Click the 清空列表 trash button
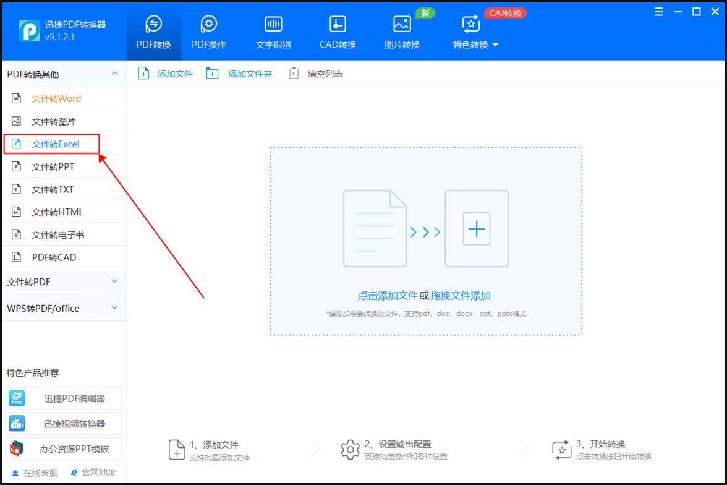The width and height of the screenshot is (727, 485). (316, 74)
